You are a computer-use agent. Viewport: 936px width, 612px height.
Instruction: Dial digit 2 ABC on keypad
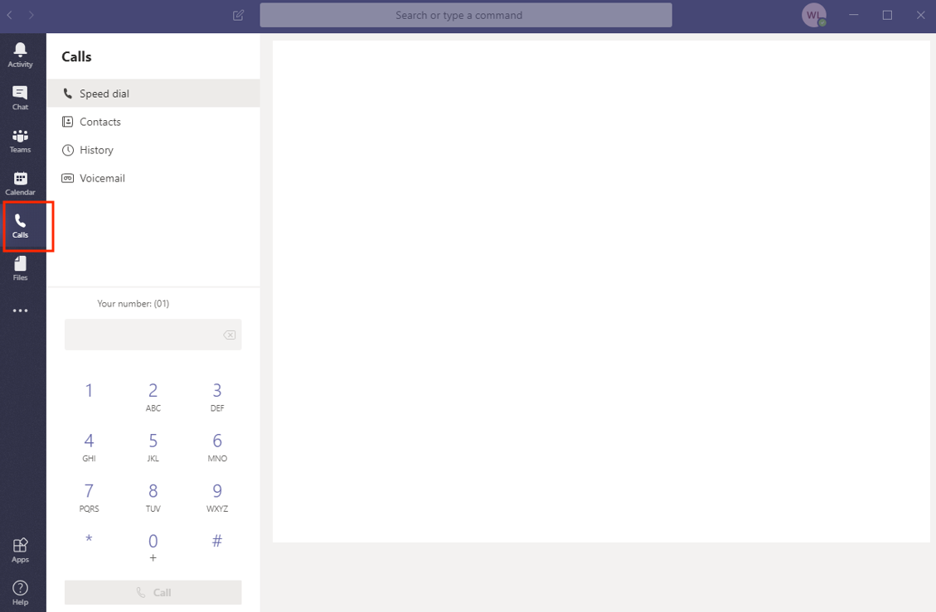click(153, 397)
